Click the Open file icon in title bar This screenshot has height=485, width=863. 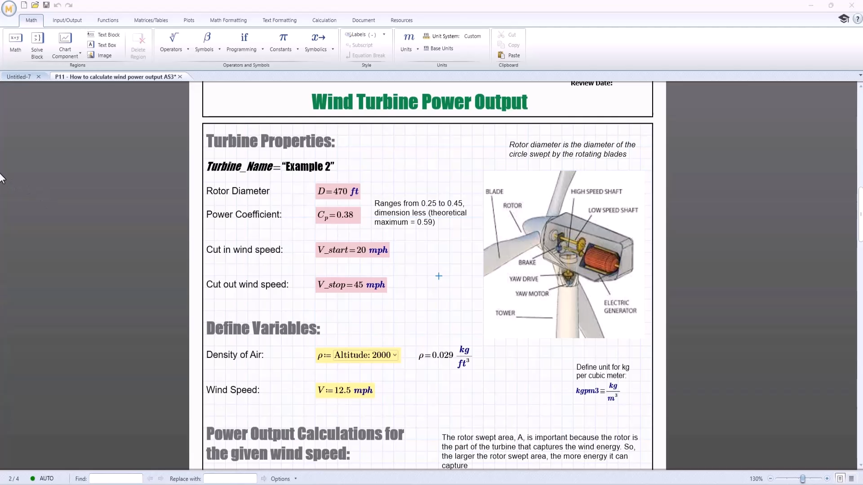coord(35,5)
